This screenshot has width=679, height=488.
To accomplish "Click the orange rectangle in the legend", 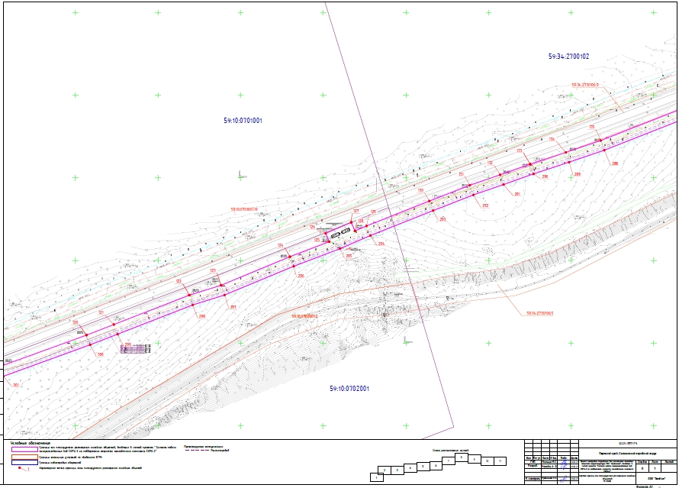I will point(24,457).
